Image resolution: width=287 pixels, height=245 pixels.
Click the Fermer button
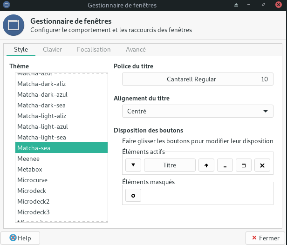(265, 238)
